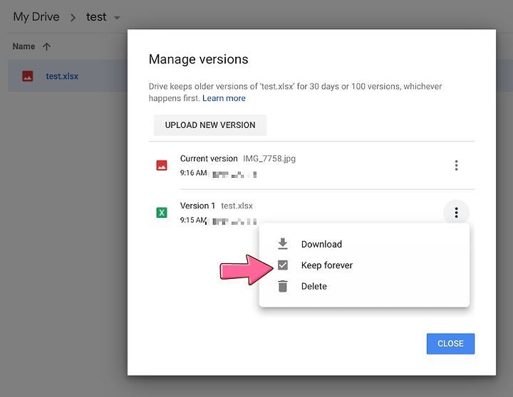
Task: Close the Manage versions dialog
Action: pos(450,344)
